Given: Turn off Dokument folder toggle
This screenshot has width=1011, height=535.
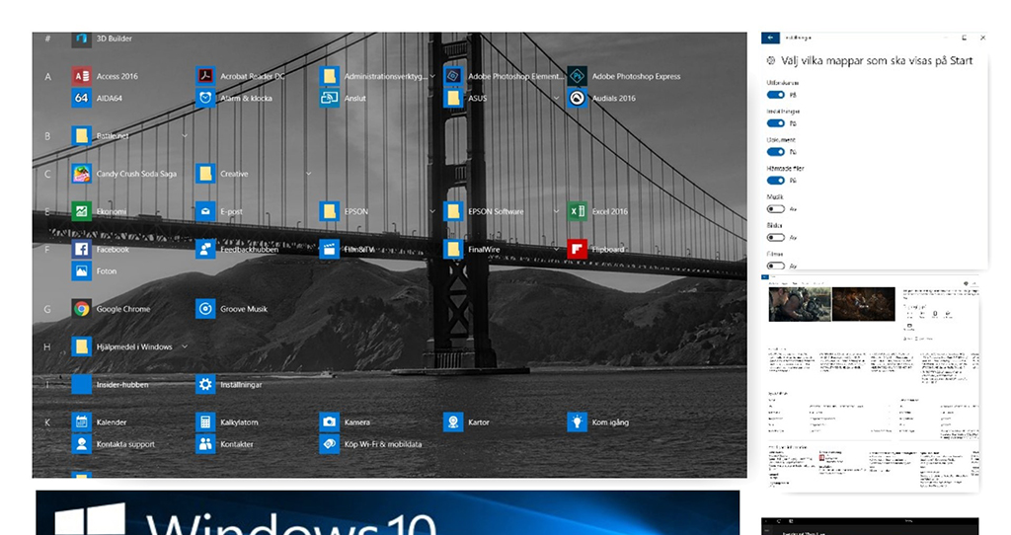Looking at the screenshot, I should click(776, 152).
